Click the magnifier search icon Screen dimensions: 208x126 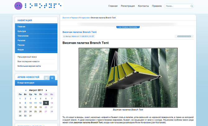click(x=192, y=6)
